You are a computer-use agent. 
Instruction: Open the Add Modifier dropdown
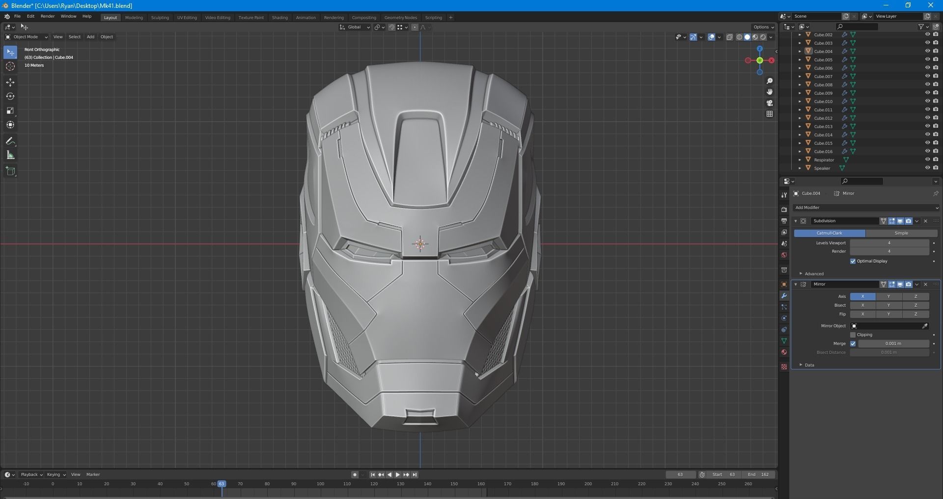click(865, 208)
